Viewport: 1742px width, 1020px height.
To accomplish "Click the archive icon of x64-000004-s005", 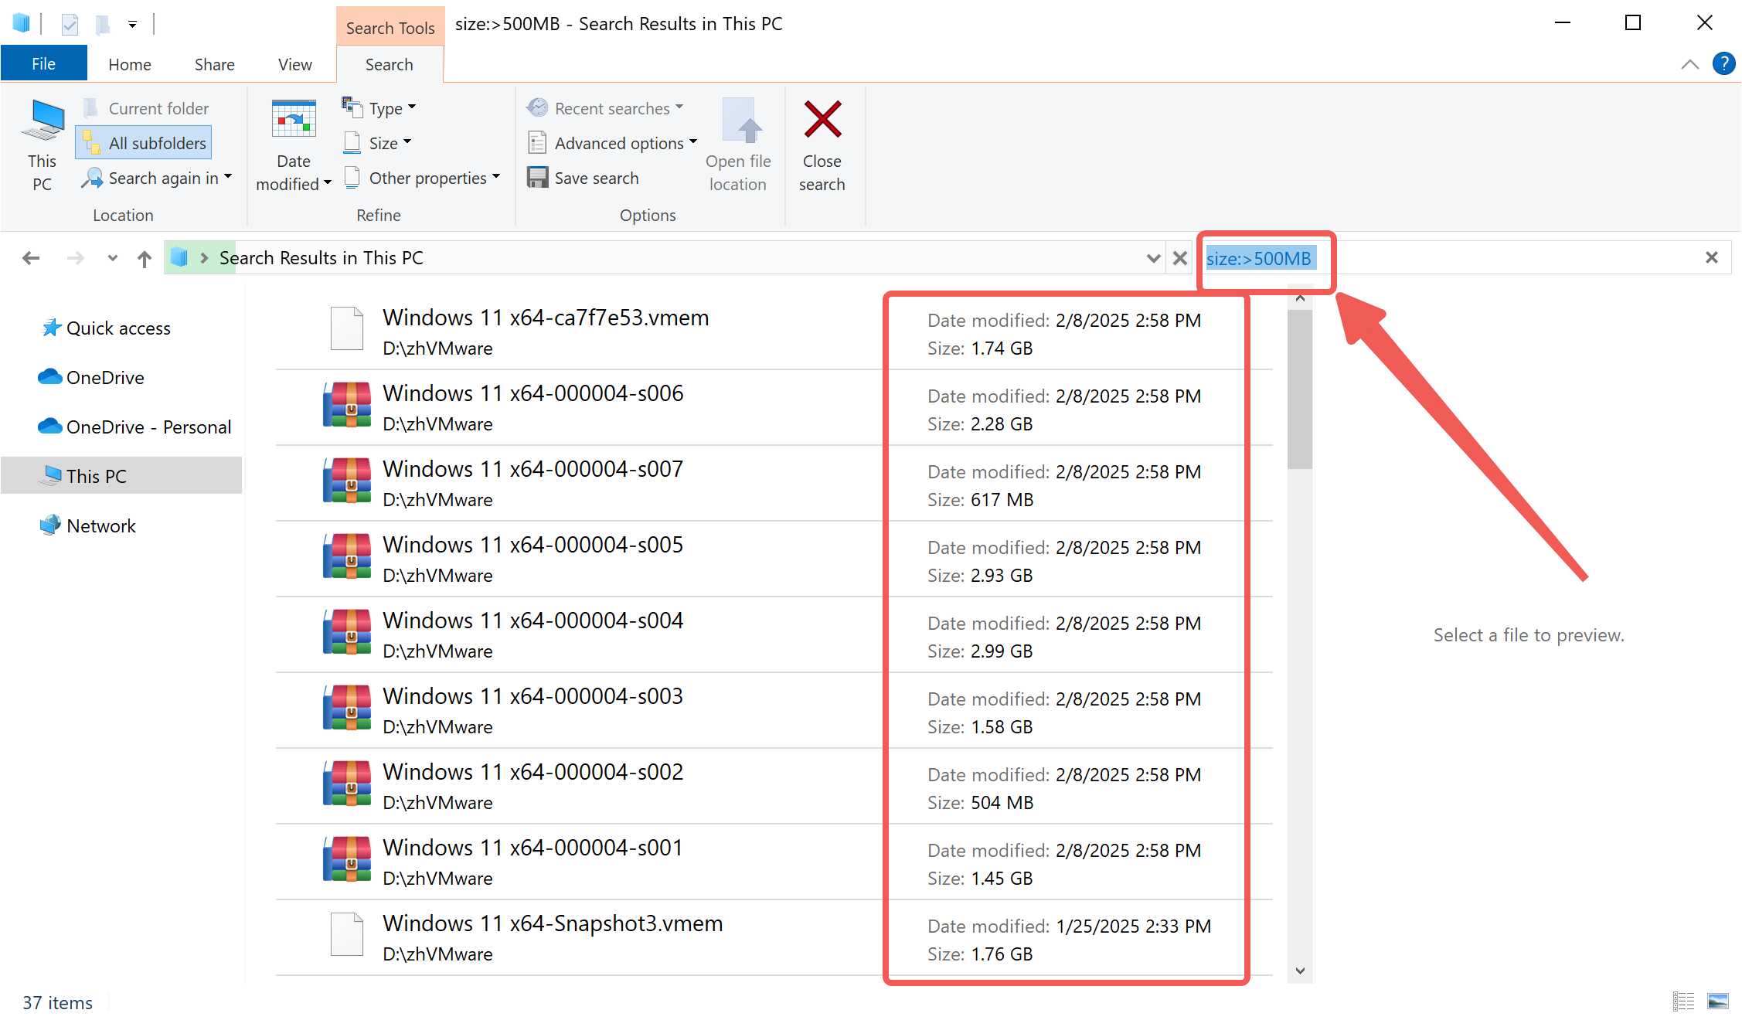I will pos(347,556).
